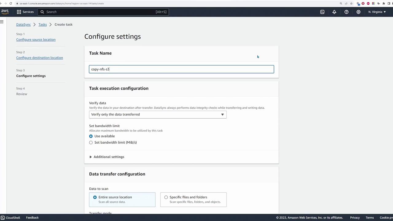Click the red droplet extension icon
Image resolution: width=393 pixels, height=221 pixels.
point(363,3)
